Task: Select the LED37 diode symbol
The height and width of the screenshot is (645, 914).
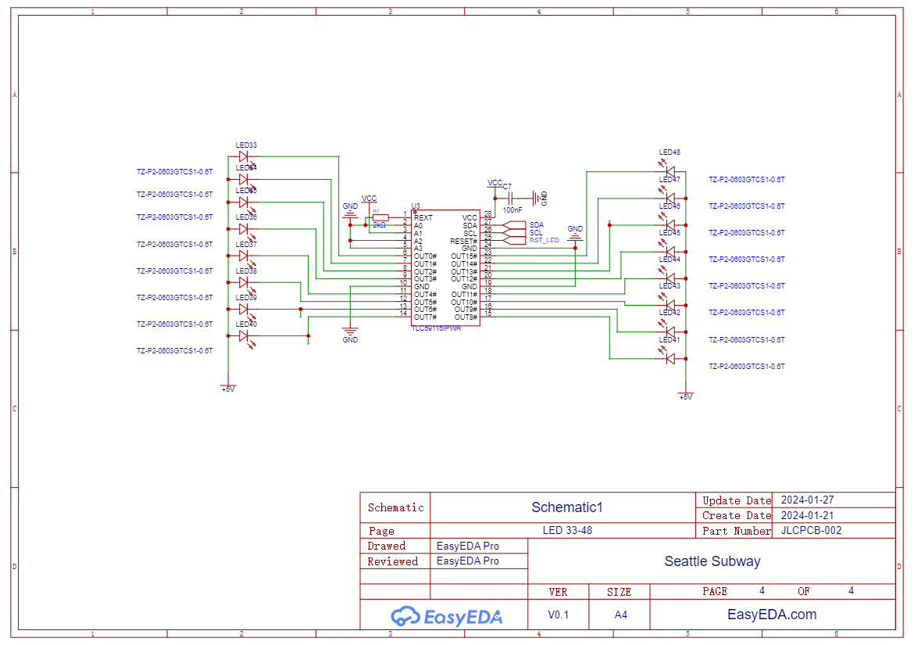Action: click(245, 256)
